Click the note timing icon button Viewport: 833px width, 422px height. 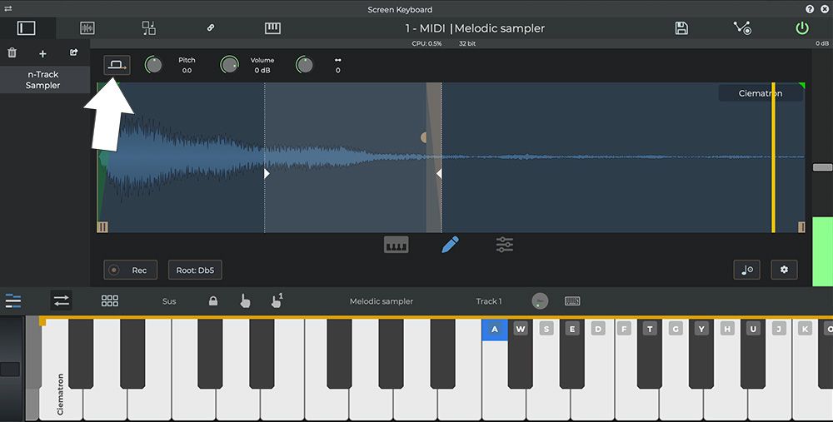(x=746, y=270)
